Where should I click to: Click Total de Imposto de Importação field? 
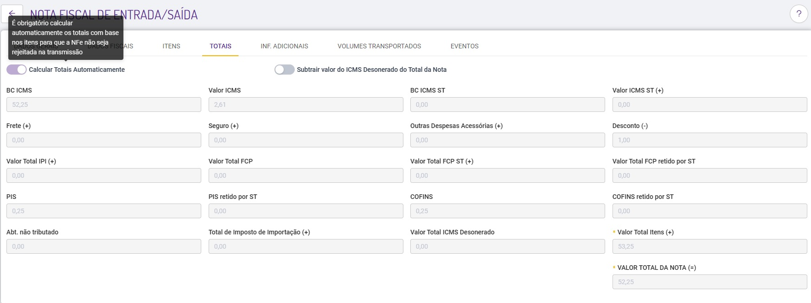tap(306, 246)
